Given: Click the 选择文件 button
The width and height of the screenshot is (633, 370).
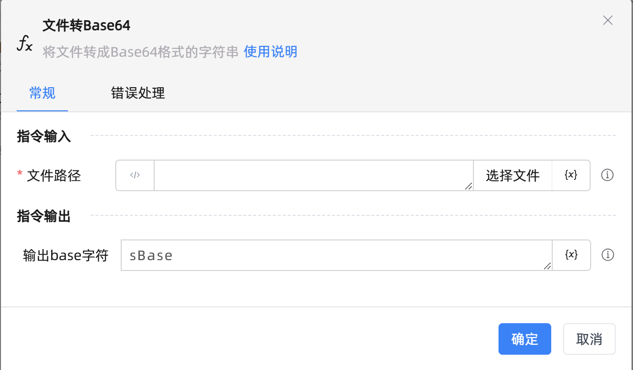Looking at the screenshot, I should click(512, 175).
